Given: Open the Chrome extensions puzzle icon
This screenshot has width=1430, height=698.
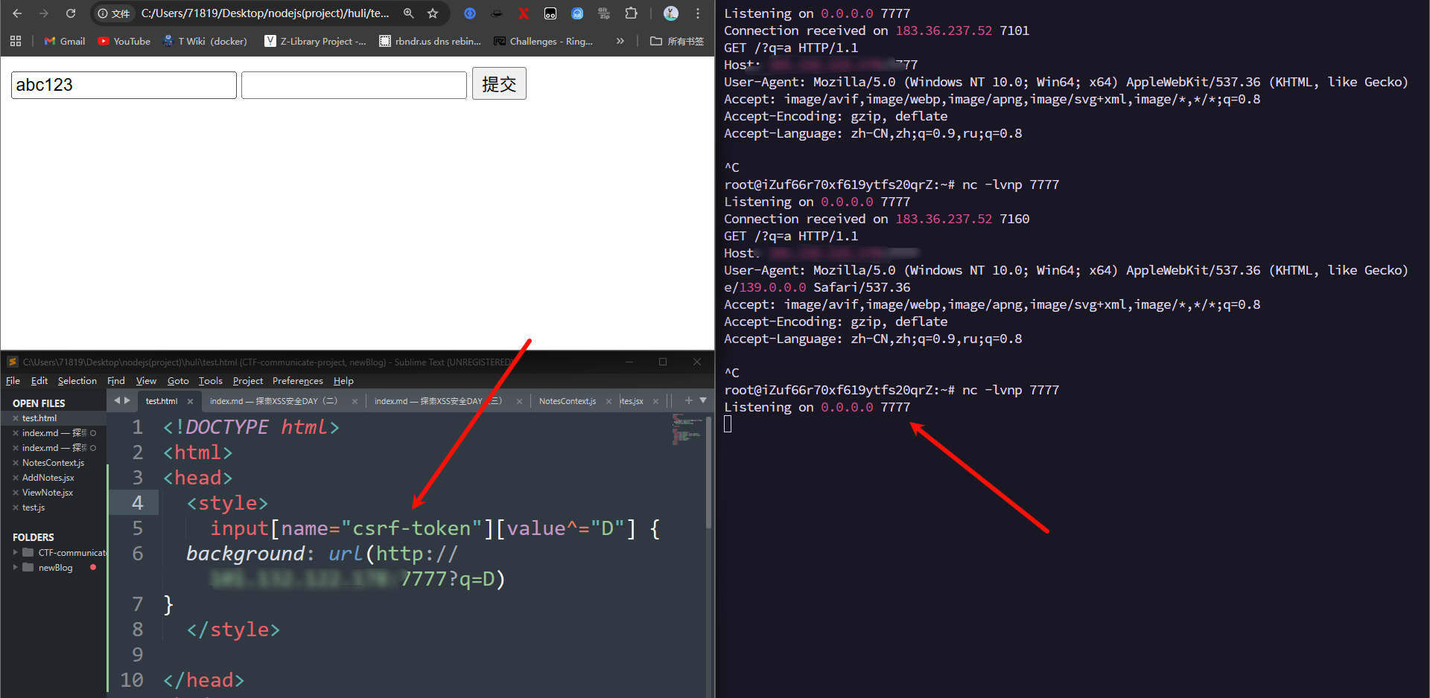Looking at the screenshot, I should (x=631, y=13).
